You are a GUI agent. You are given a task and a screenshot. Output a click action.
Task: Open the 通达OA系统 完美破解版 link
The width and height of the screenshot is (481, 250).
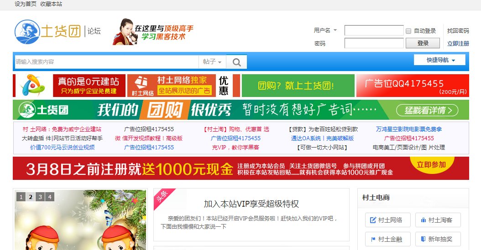pos(322,138)
